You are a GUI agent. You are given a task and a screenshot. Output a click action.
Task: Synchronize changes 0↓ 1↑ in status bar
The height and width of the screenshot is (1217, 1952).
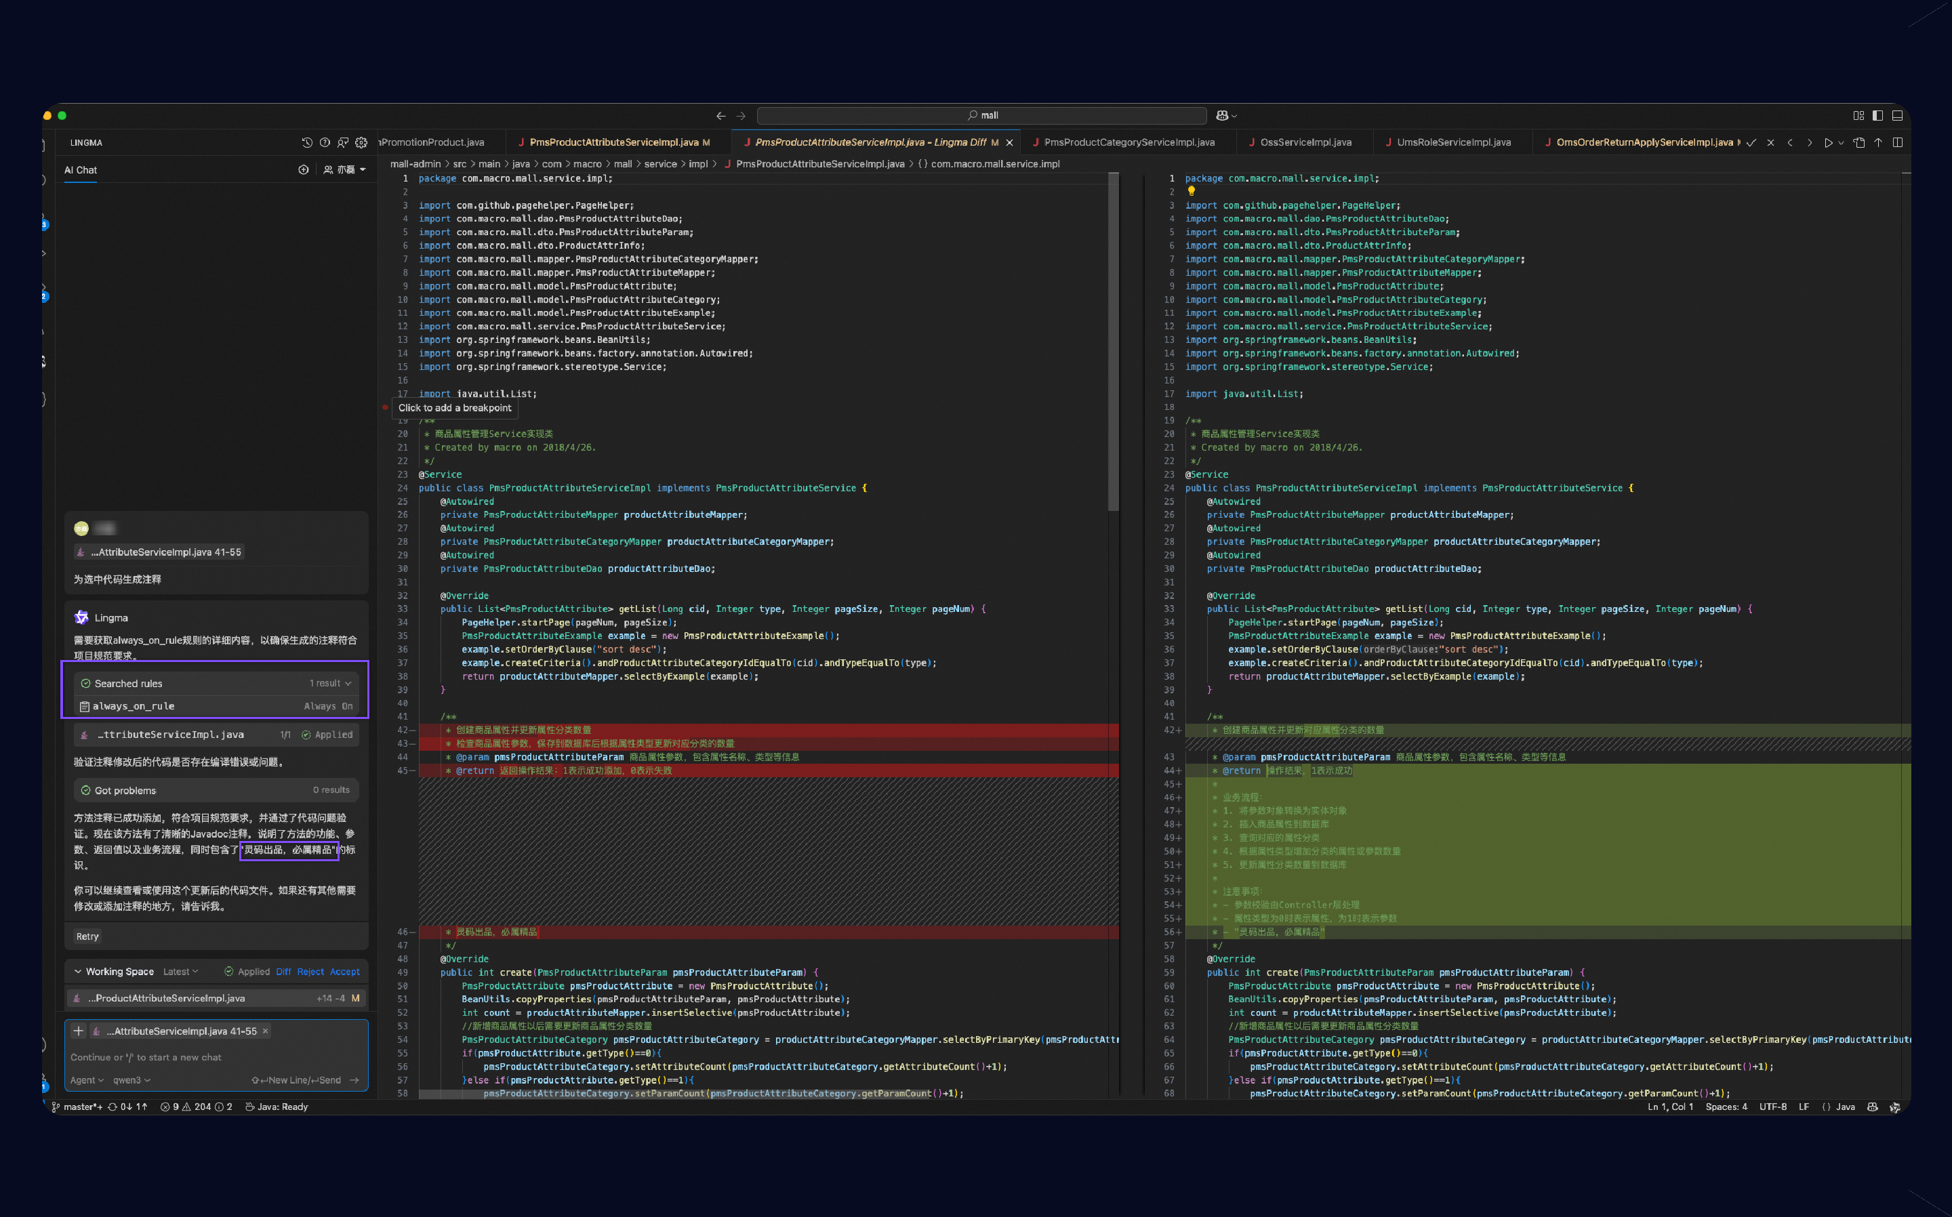tap(128, 1107)
